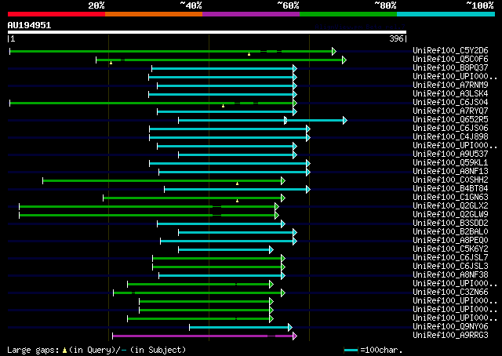
Task: Select the UniRef100_A9RRG3 label
Action: 450,335
